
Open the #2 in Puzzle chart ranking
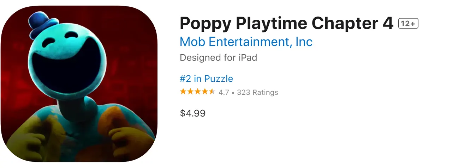(x=206, y=78)
